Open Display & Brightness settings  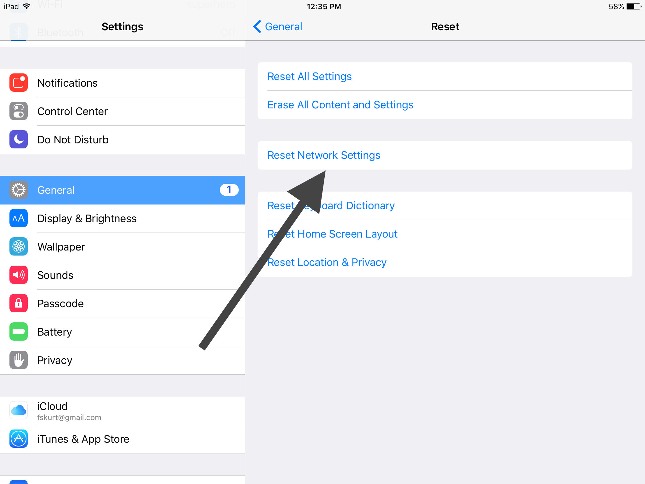(123, 219)
